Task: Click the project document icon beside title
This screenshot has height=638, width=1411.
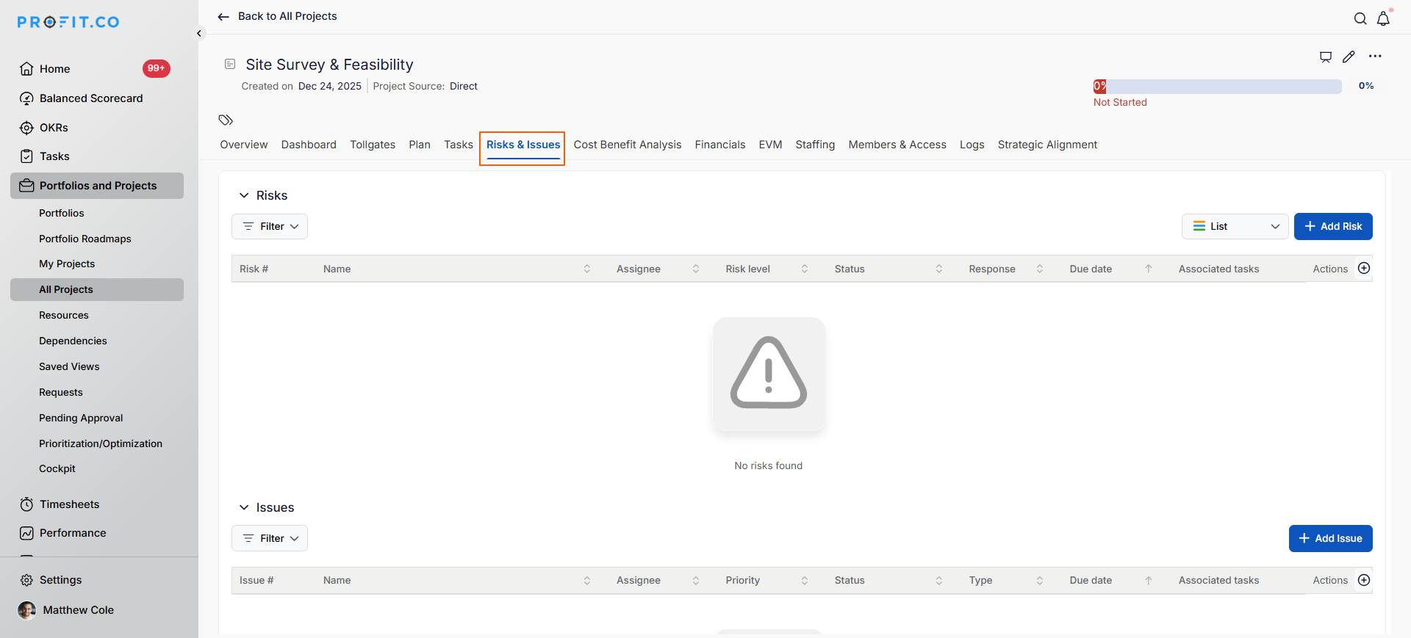Action: [x=230, y=64]
